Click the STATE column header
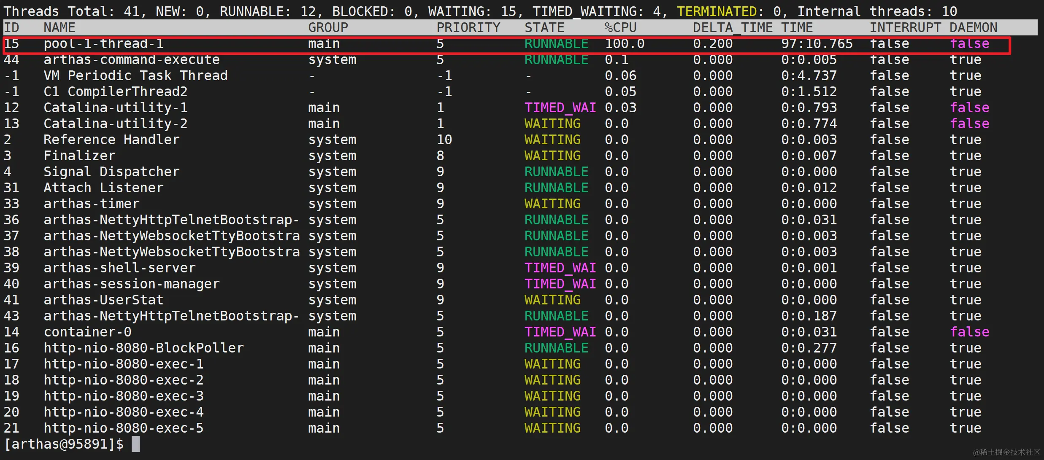Screen dimensions: 1044x460 [544, 28]
